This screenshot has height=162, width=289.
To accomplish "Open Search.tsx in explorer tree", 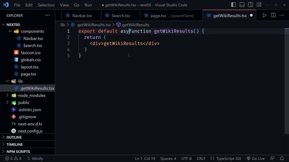I will (33, 45).
